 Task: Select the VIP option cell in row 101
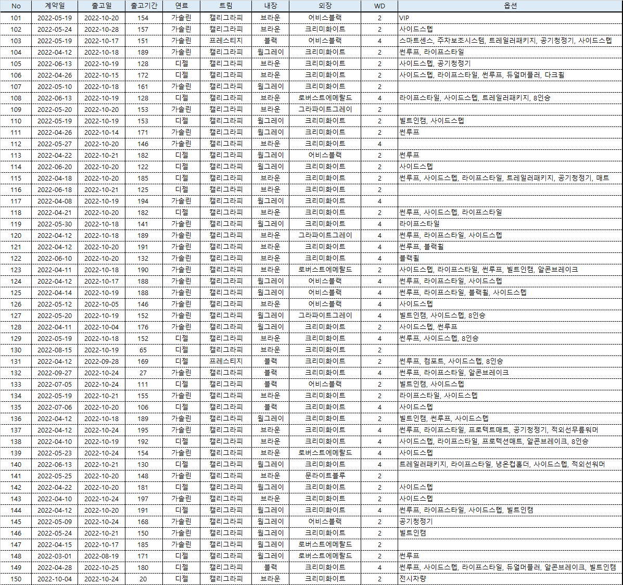[510, 18]
